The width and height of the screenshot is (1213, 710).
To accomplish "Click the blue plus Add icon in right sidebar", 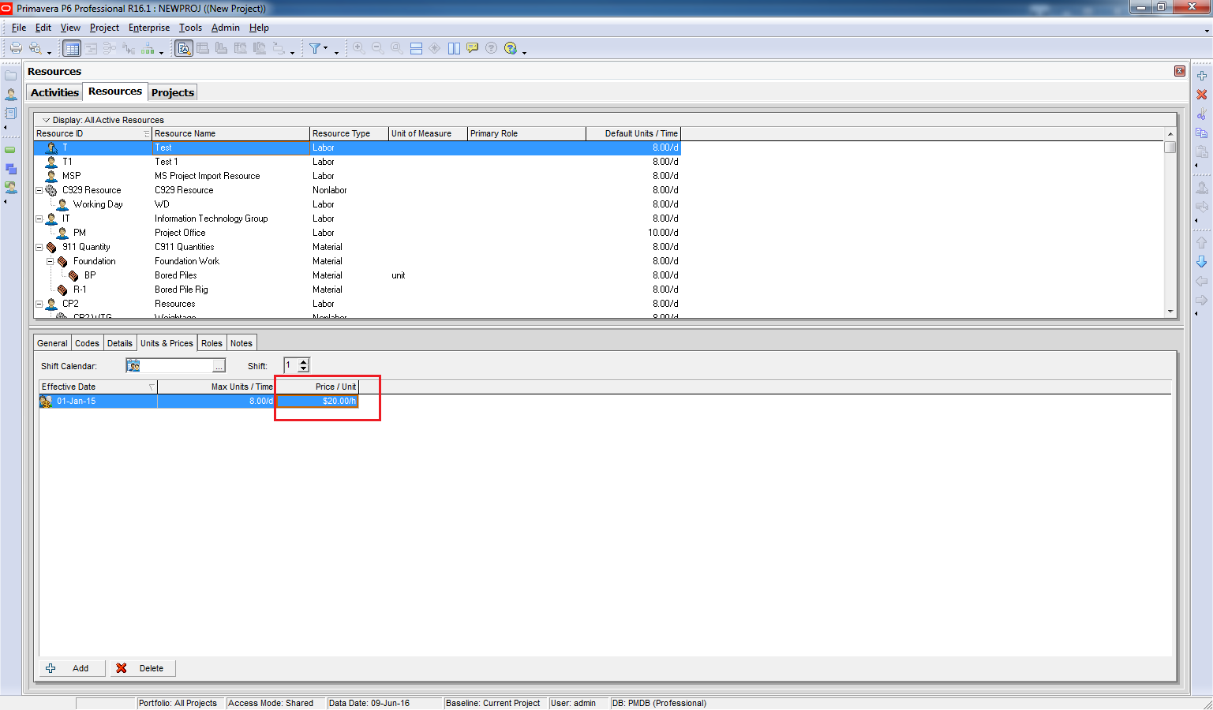I will (1201, 76).
